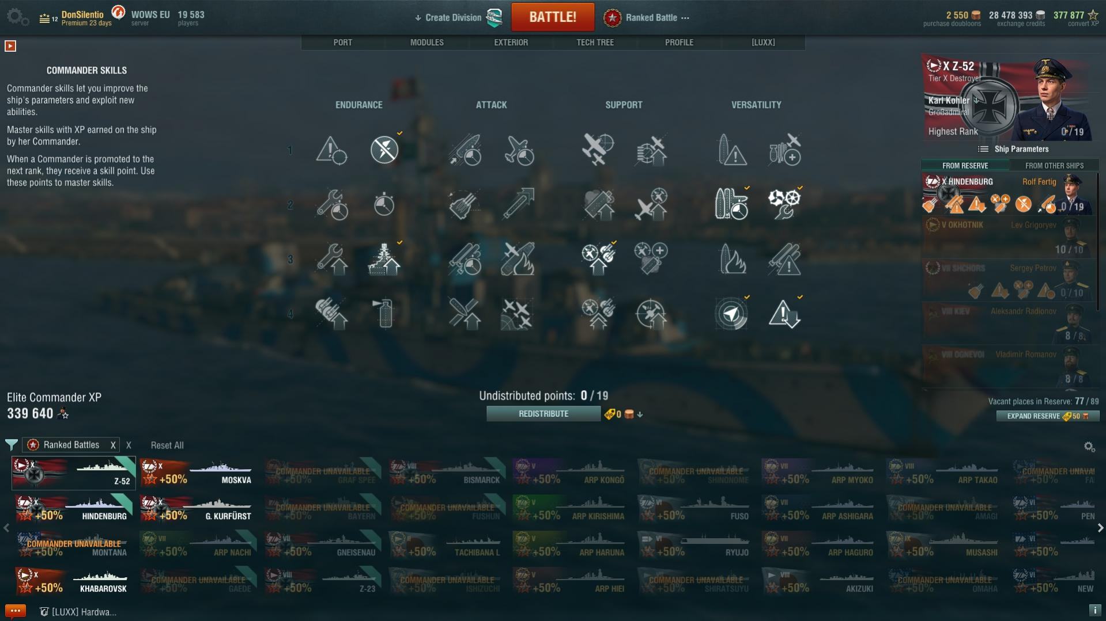Select the first Endurance skill in row one

(x=331, y=150)
